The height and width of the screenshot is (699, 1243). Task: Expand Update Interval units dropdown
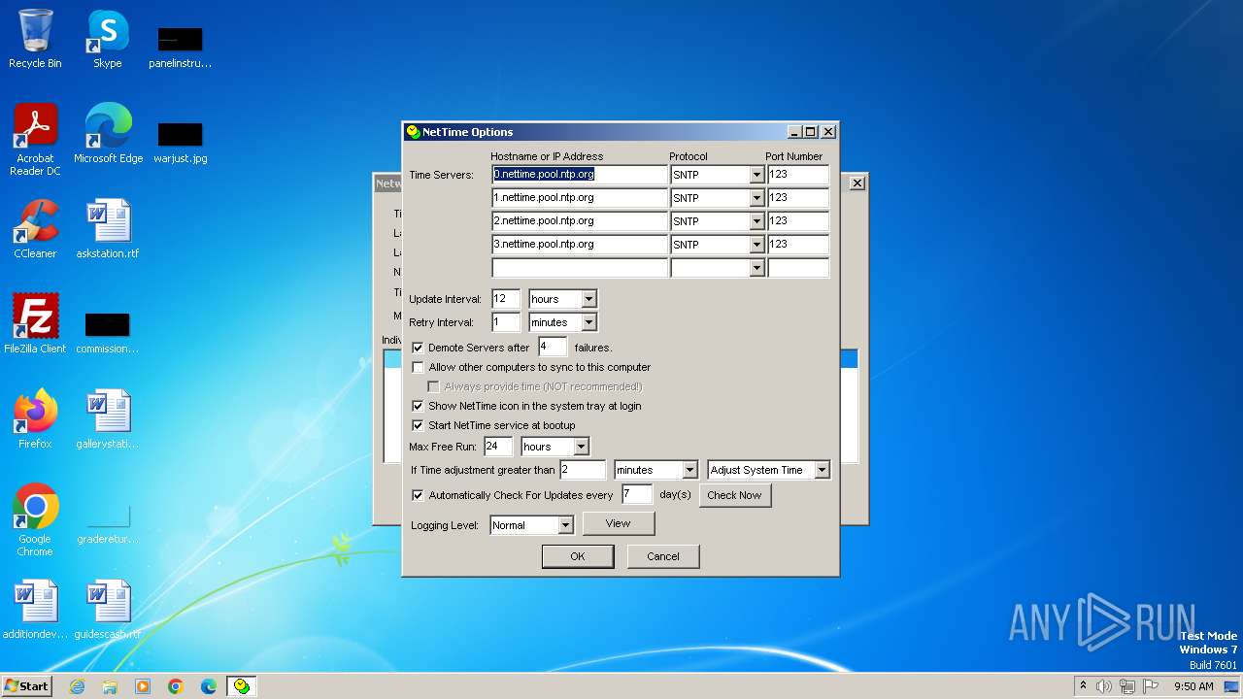pyautogui.click(x=588, y=299)
